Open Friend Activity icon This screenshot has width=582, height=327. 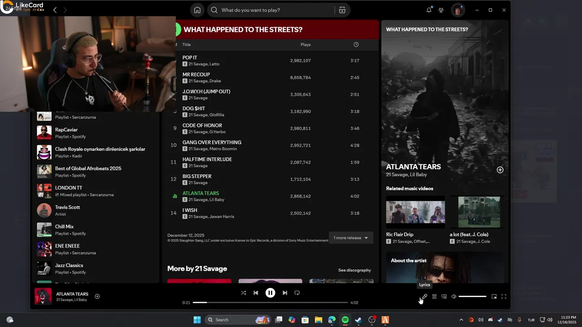pos(441,10)
